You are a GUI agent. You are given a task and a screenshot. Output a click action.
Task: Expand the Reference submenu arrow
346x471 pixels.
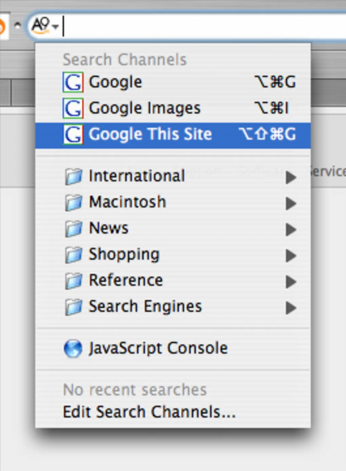[x=291, y=282]
